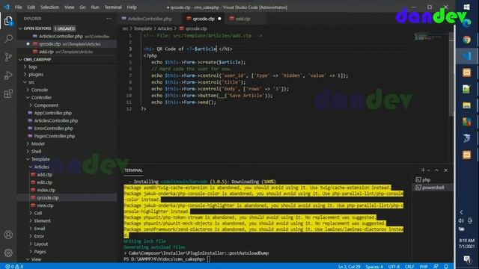Open the Manage gear icon
This screenshot has height=269, width=479.
(8, 253)
